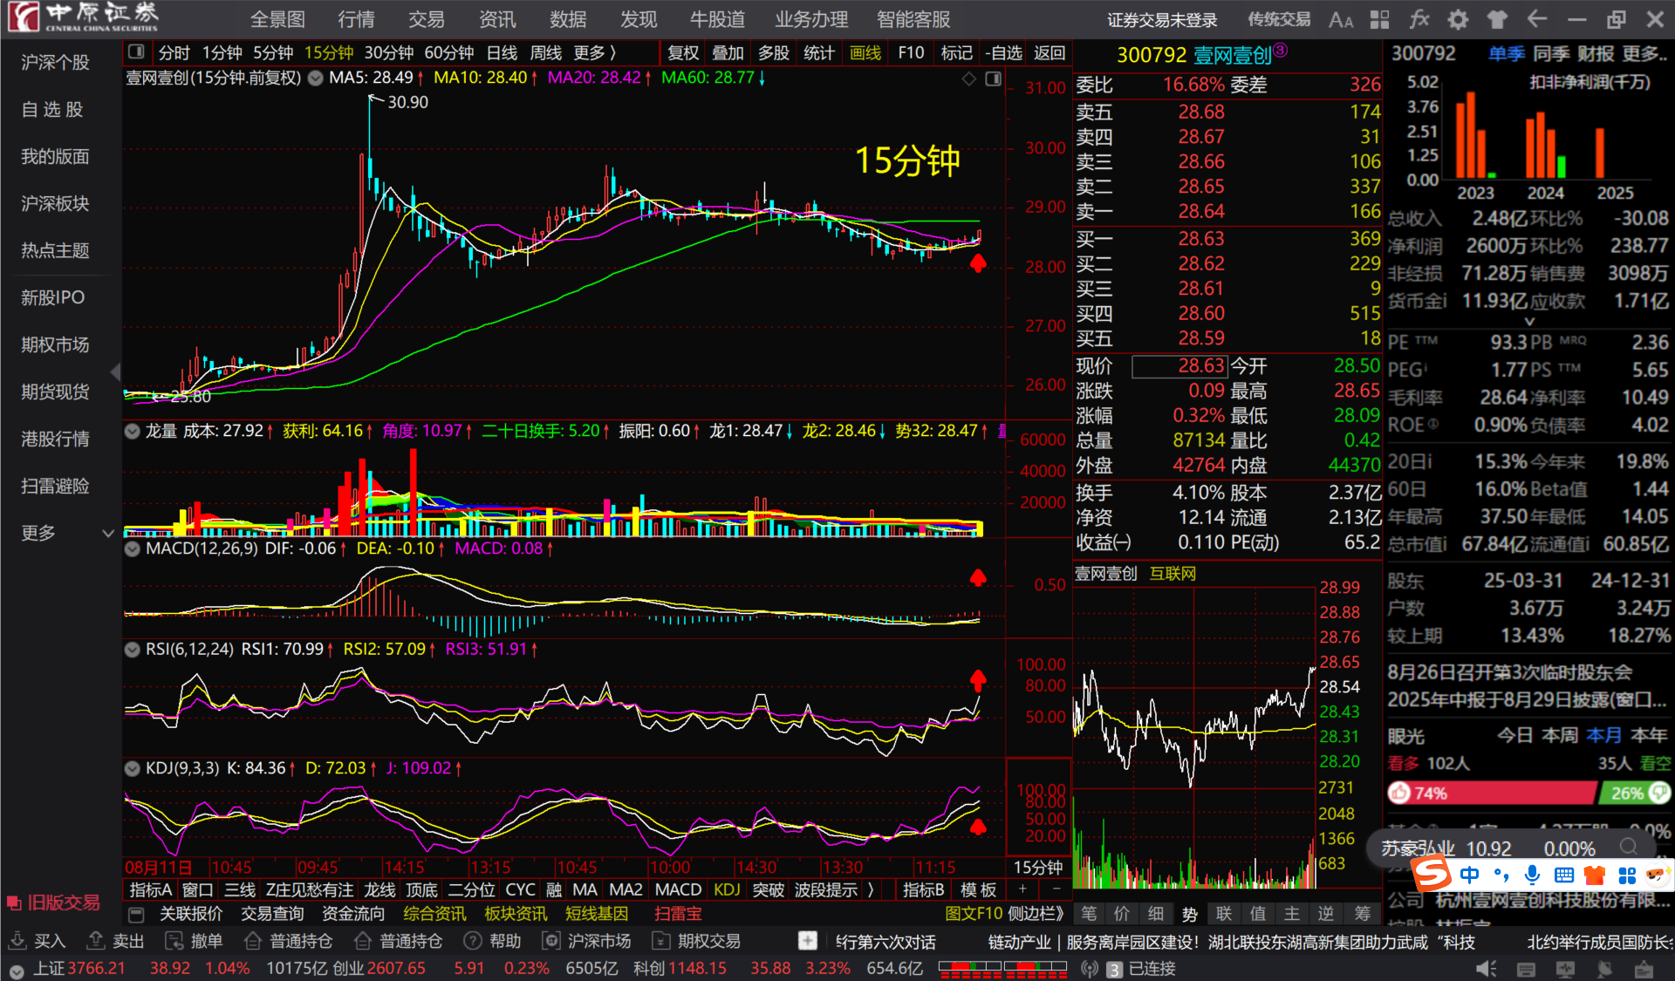Select the MACD indicator tab
This screenshot has height=981, width=1675.
[678, 889]
